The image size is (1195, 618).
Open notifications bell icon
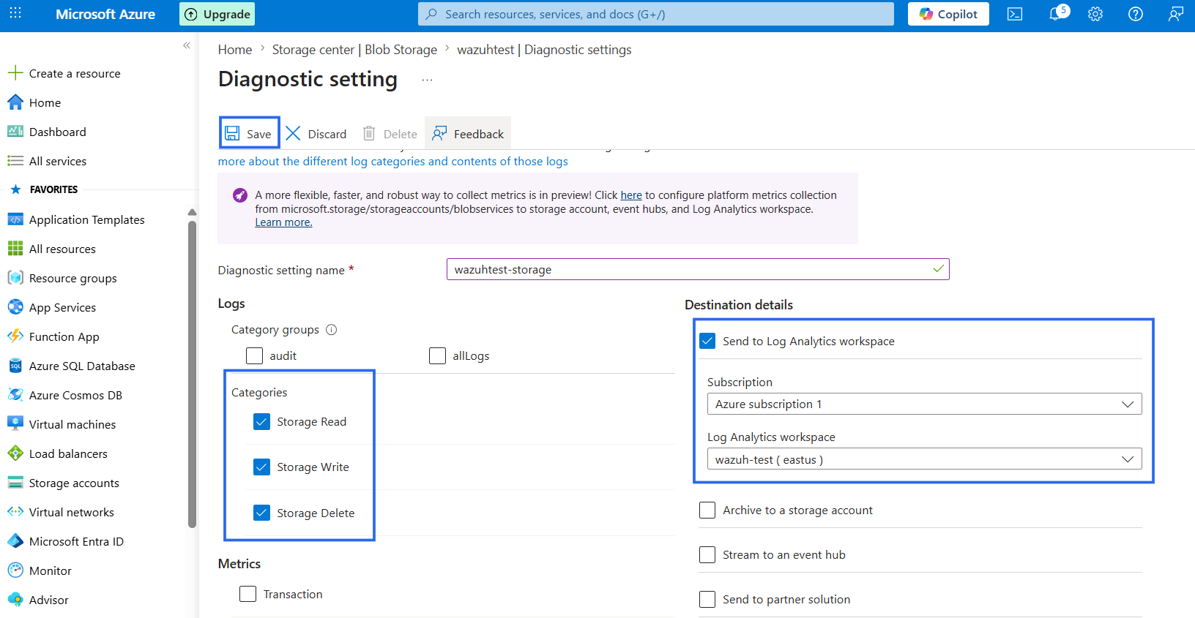(x=1056, y=14)
